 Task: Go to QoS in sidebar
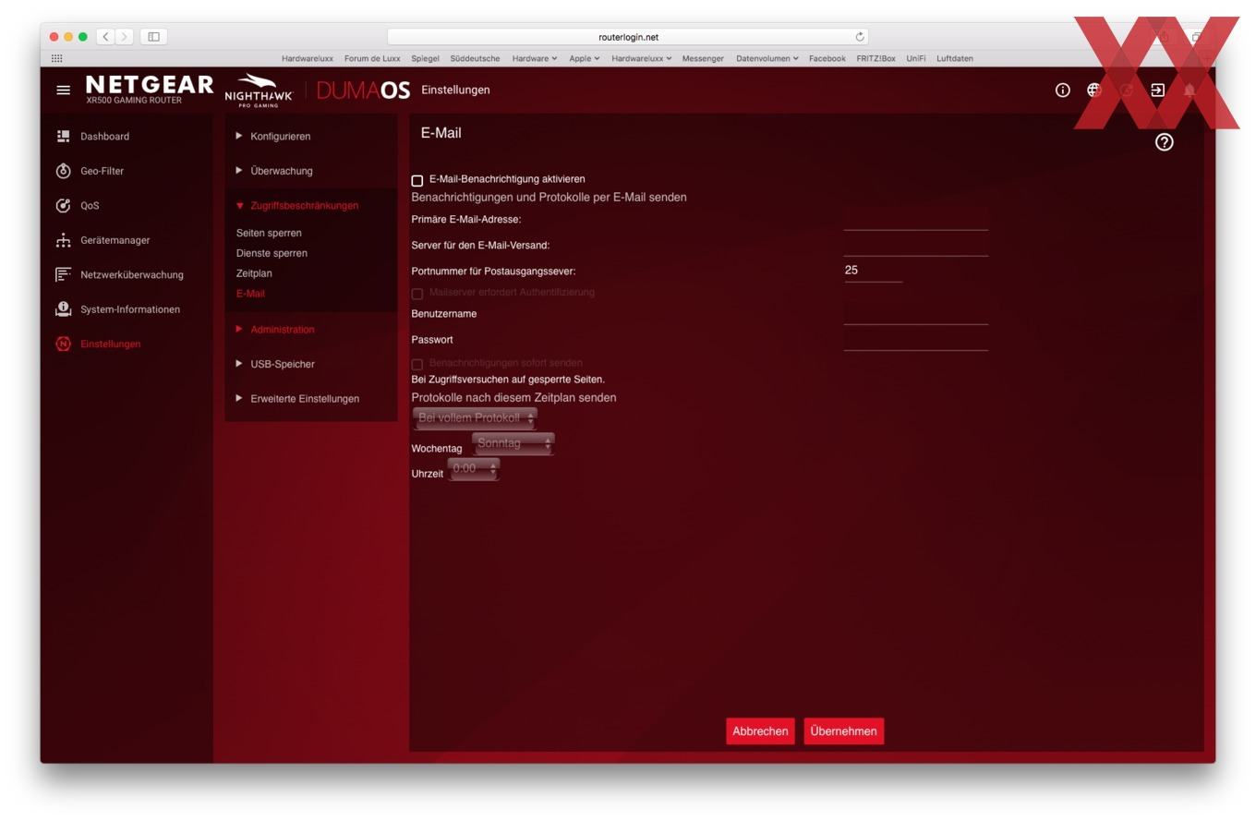90,205
